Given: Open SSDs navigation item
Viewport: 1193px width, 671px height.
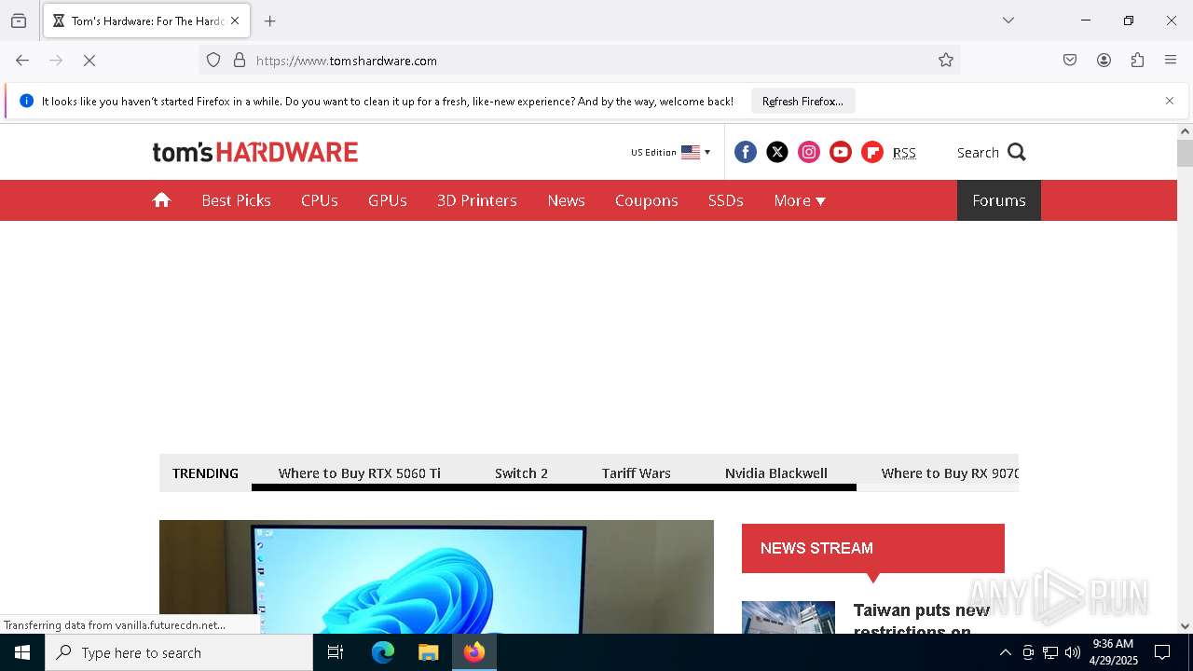Looking at the screenshot, I should tap(726, 200).
